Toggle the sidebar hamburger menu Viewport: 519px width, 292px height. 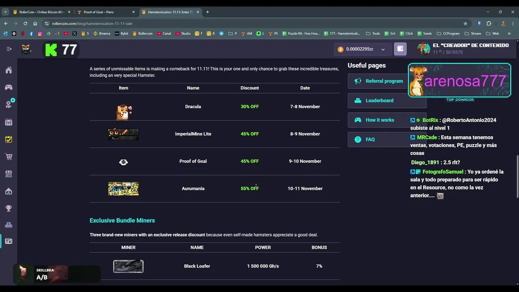coord(9,49)
